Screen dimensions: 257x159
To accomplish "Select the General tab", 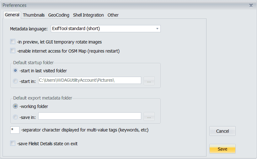I will pos(12,15).
